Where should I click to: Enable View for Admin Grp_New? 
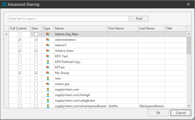click(36, 34)
